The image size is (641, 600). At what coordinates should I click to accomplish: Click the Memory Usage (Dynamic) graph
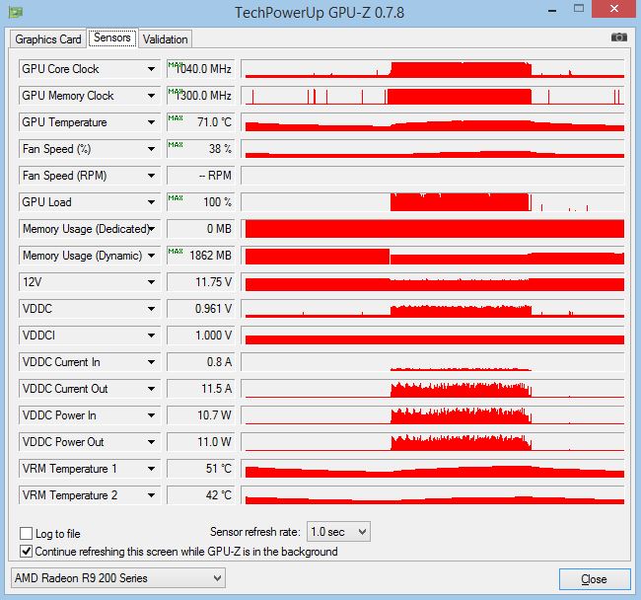click(x=433, y=256)
